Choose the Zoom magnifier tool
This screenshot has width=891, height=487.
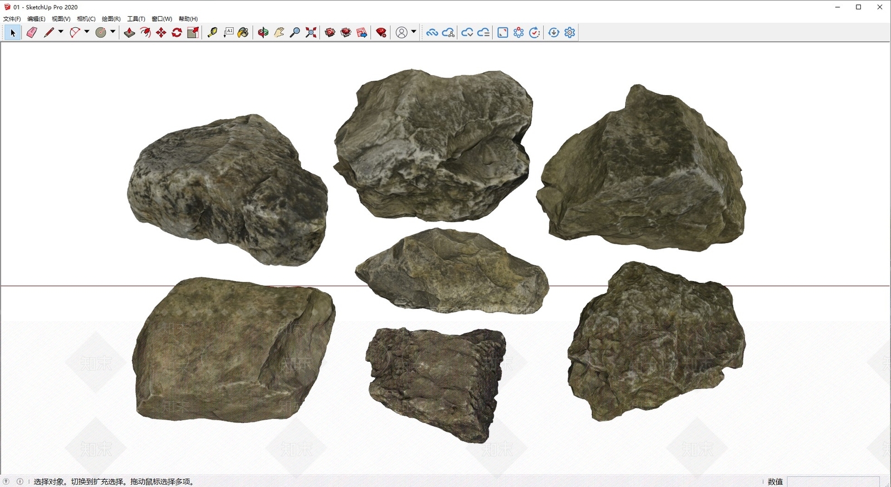pyautogui.click(x=295, y=33)
